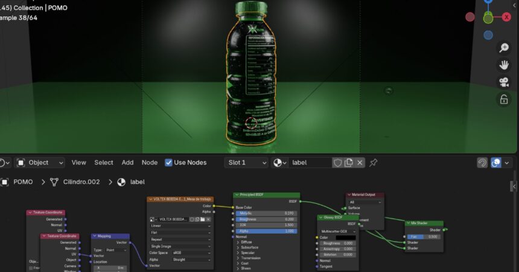
Task: Click the zoom magnifier viewport icon
Action: click(504, 48)
